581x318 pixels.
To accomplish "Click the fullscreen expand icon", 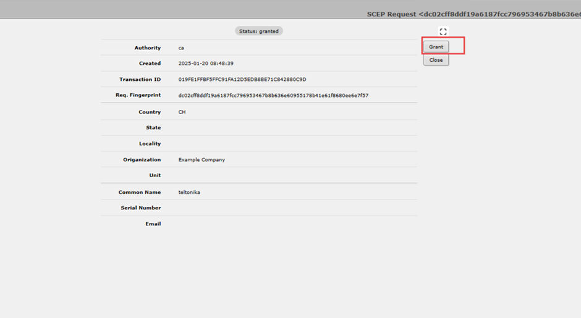I will pos(443,31).
